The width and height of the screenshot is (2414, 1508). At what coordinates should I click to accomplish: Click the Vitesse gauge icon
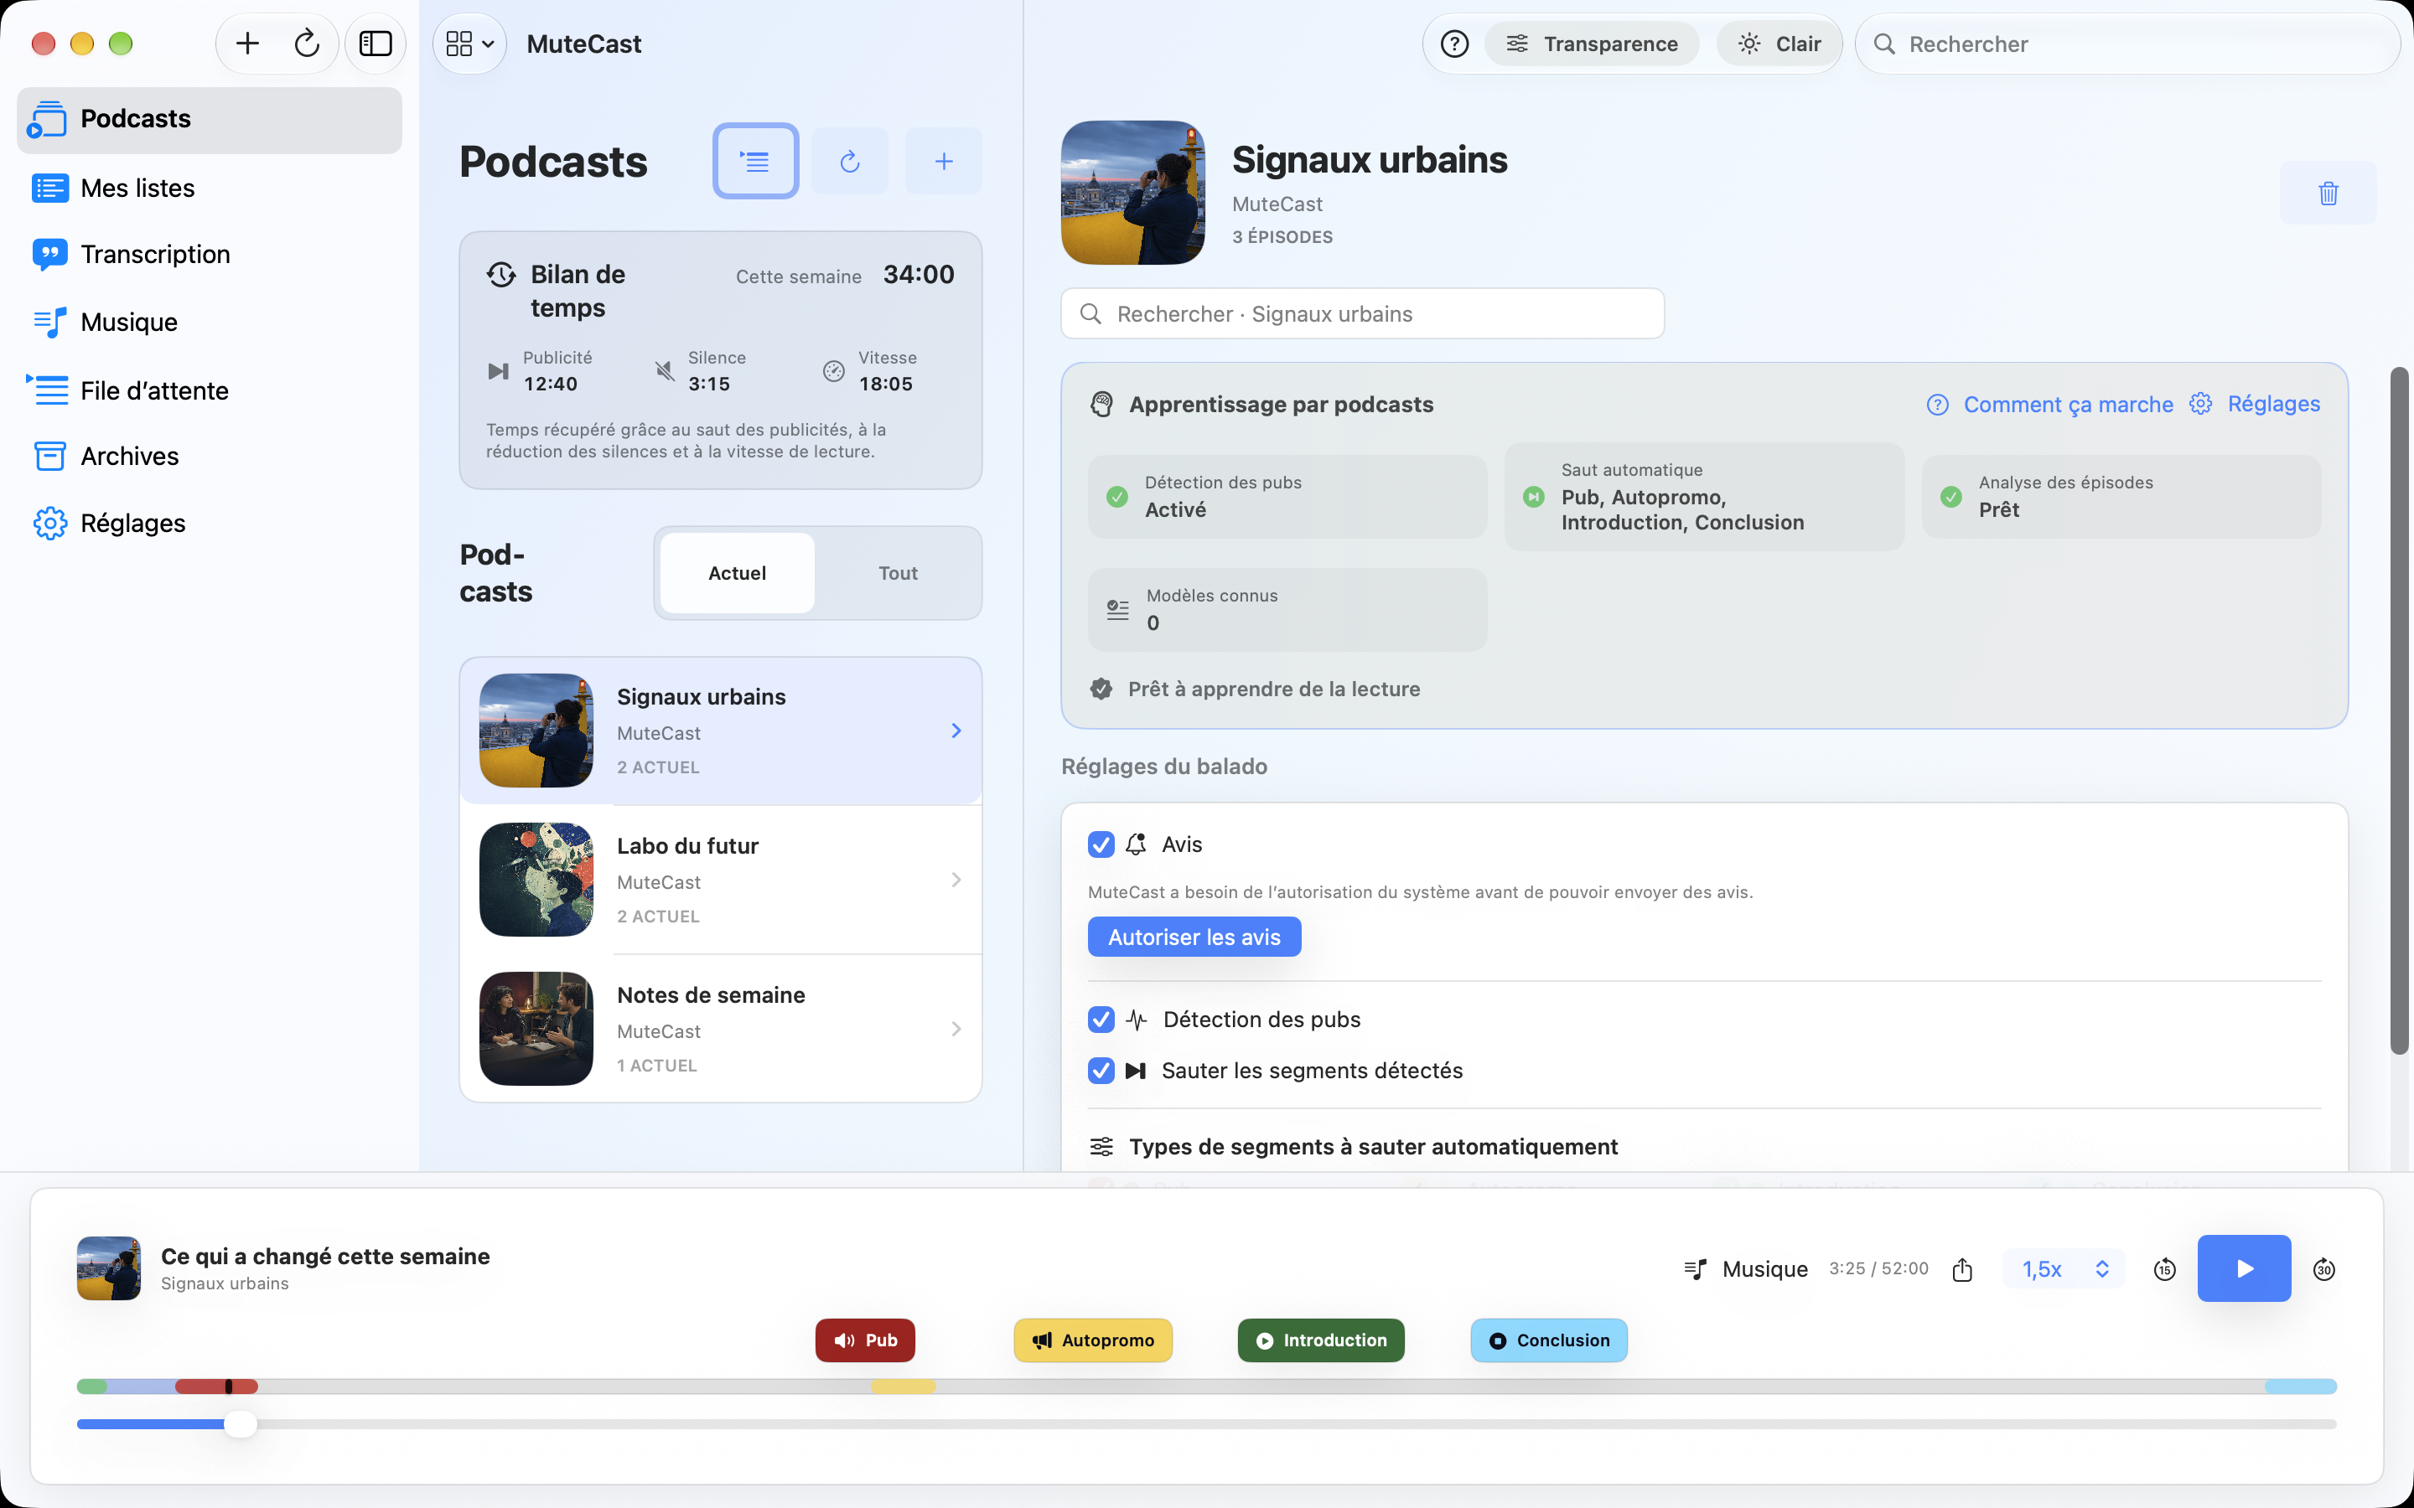(833, 371)
